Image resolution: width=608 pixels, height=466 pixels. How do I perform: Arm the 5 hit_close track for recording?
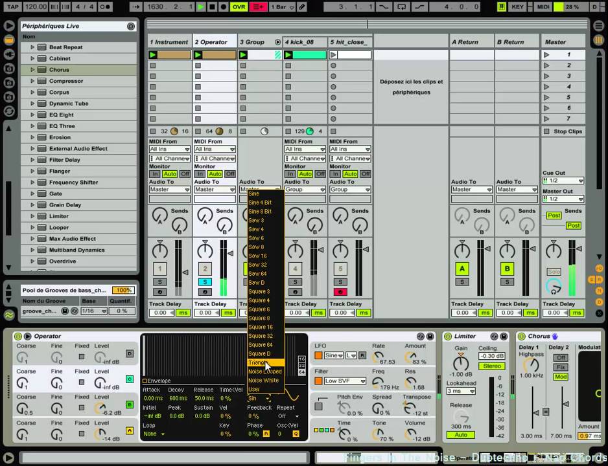point(340,292)
